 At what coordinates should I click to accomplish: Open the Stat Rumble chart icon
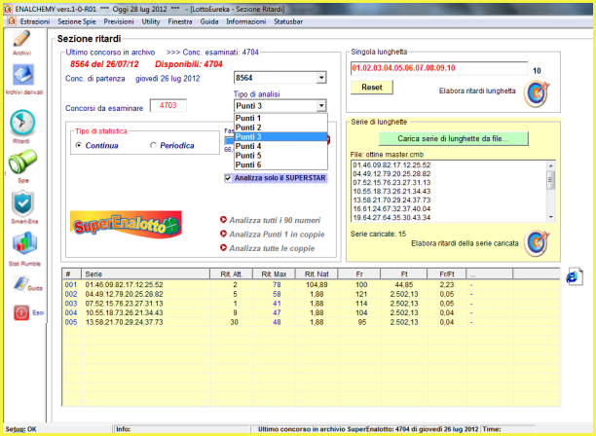[24, 243]
